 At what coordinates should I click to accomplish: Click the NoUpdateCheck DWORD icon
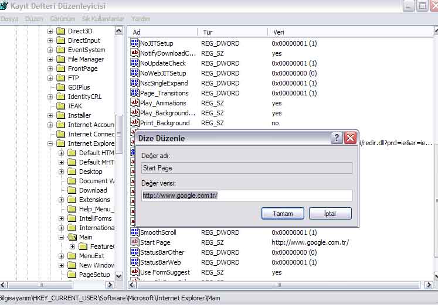click(135, 63)
